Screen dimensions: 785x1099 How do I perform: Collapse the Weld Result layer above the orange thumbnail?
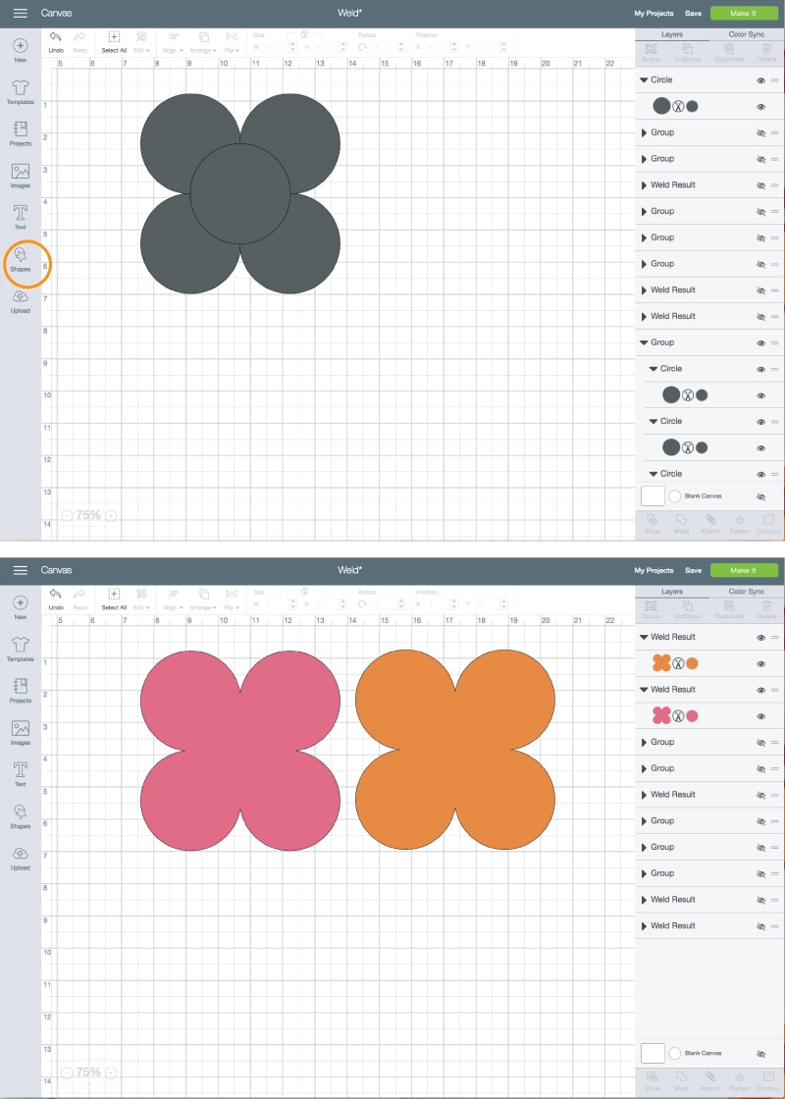[x=644, y=637]
